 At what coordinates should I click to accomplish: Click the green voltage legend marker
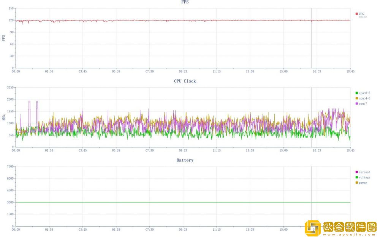(x=356, y=177)
